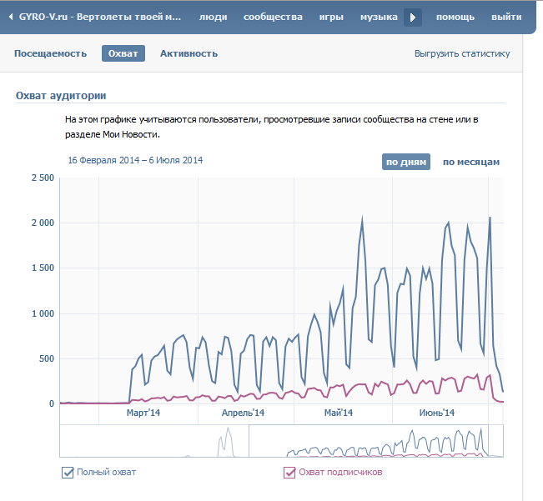Switch to the Активность tab
The image size is (543, 501).
tap(189, 53)
